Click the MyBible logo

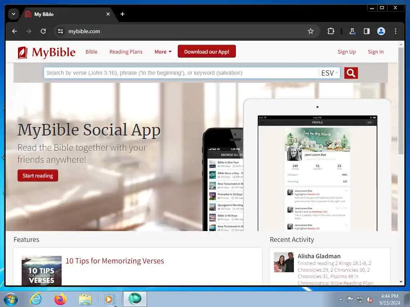point(46,52)
